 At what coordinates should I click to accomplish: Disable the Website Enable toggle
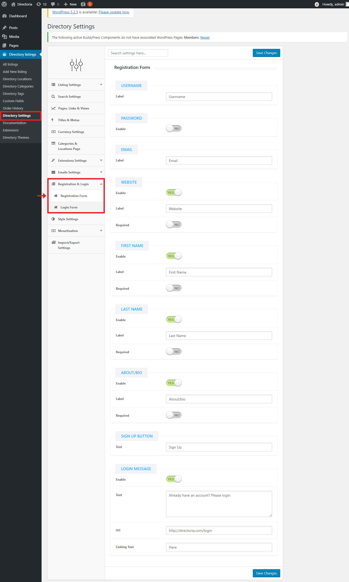tap(174, 193)
